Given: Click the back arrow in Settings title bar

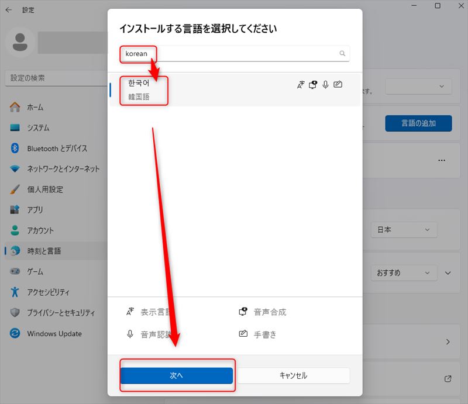Looking at the screenshot, I should [x=9, y=10].
